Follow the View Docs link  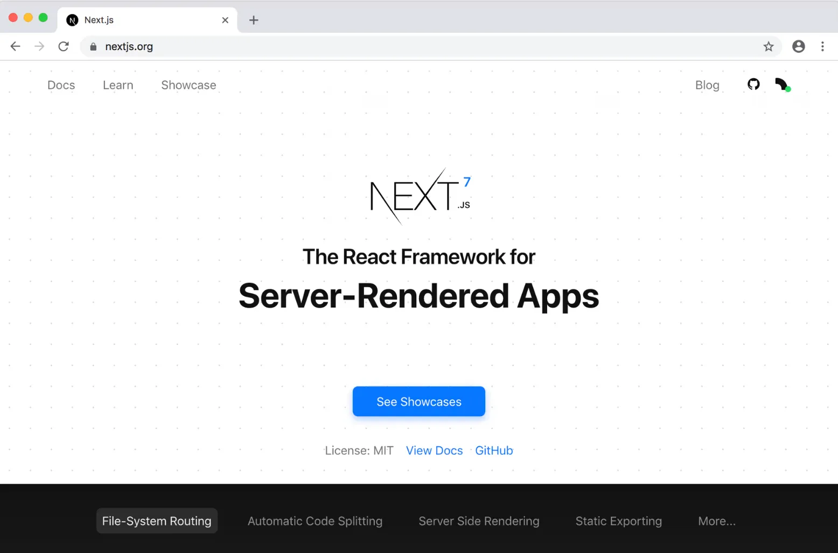tap(434, 451)
